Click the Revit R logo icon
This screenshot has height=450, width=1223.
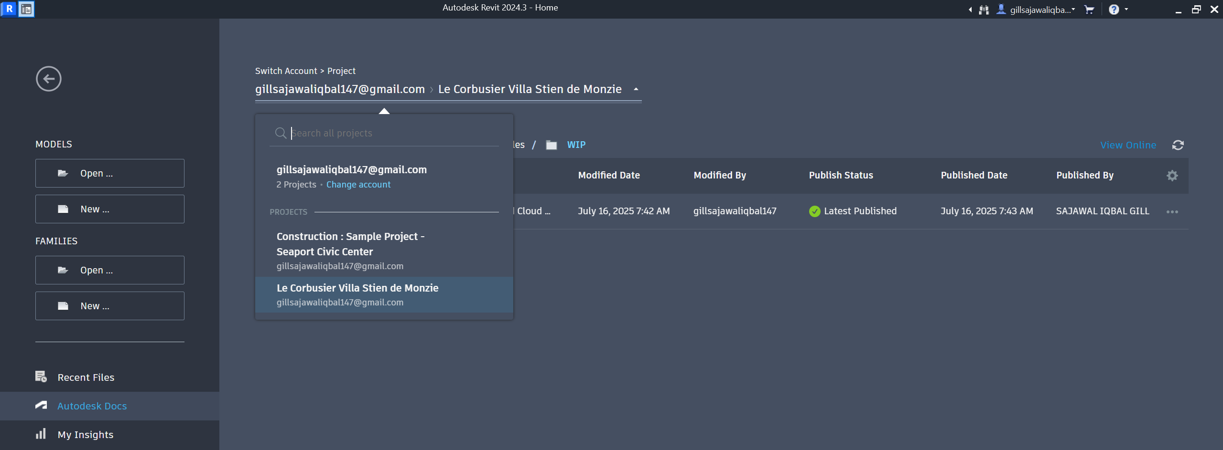pos(9,9)
